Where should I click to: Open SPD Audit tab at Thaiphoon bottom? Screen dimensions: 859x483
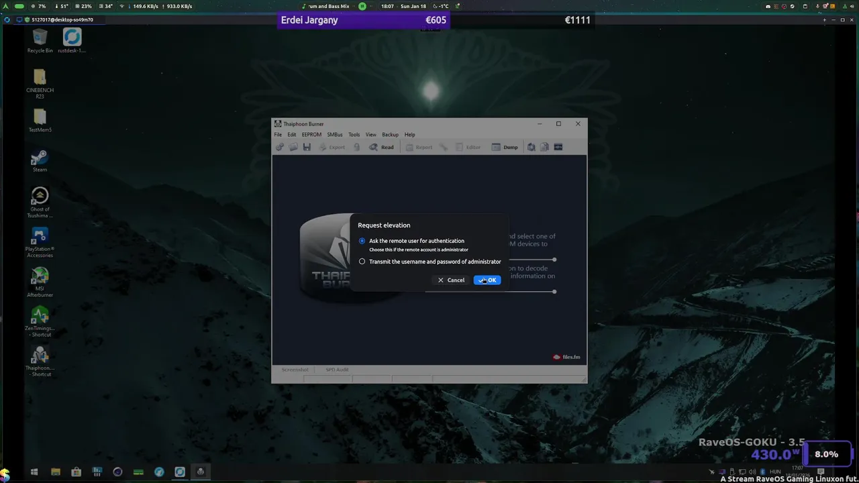[337, 370]
